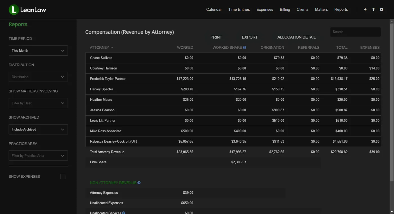Click Rebecca Beasley-Cockroft (UF) name
The height and width of the screenshot is (214, 394).
[x=113, y=141]
